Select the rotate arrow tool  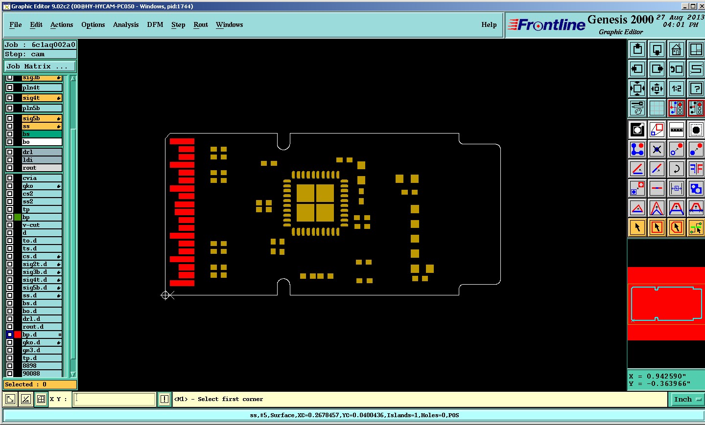(x=677, y=169)
